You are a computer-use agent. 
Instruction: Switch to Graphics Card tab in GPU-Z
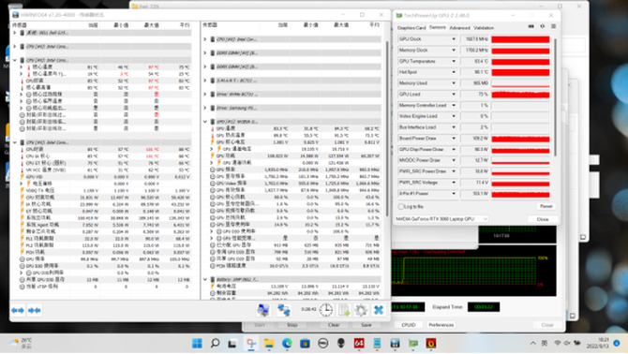pos(411,28)
